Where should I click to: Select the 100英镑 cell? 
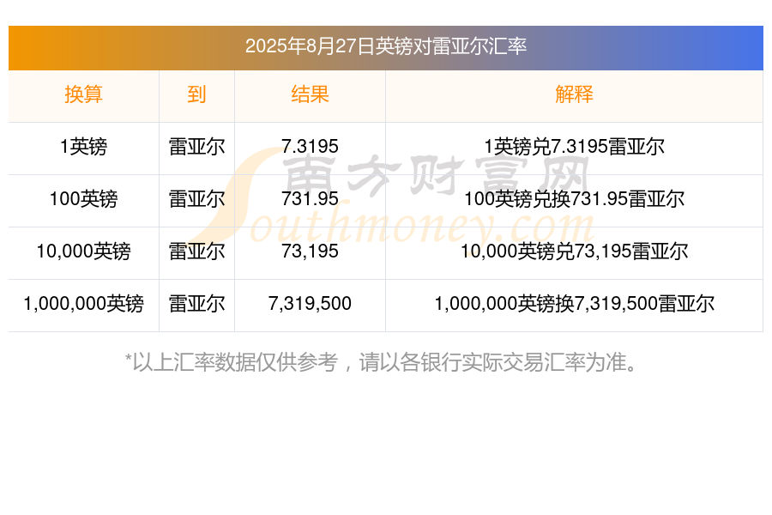point(83,199)
